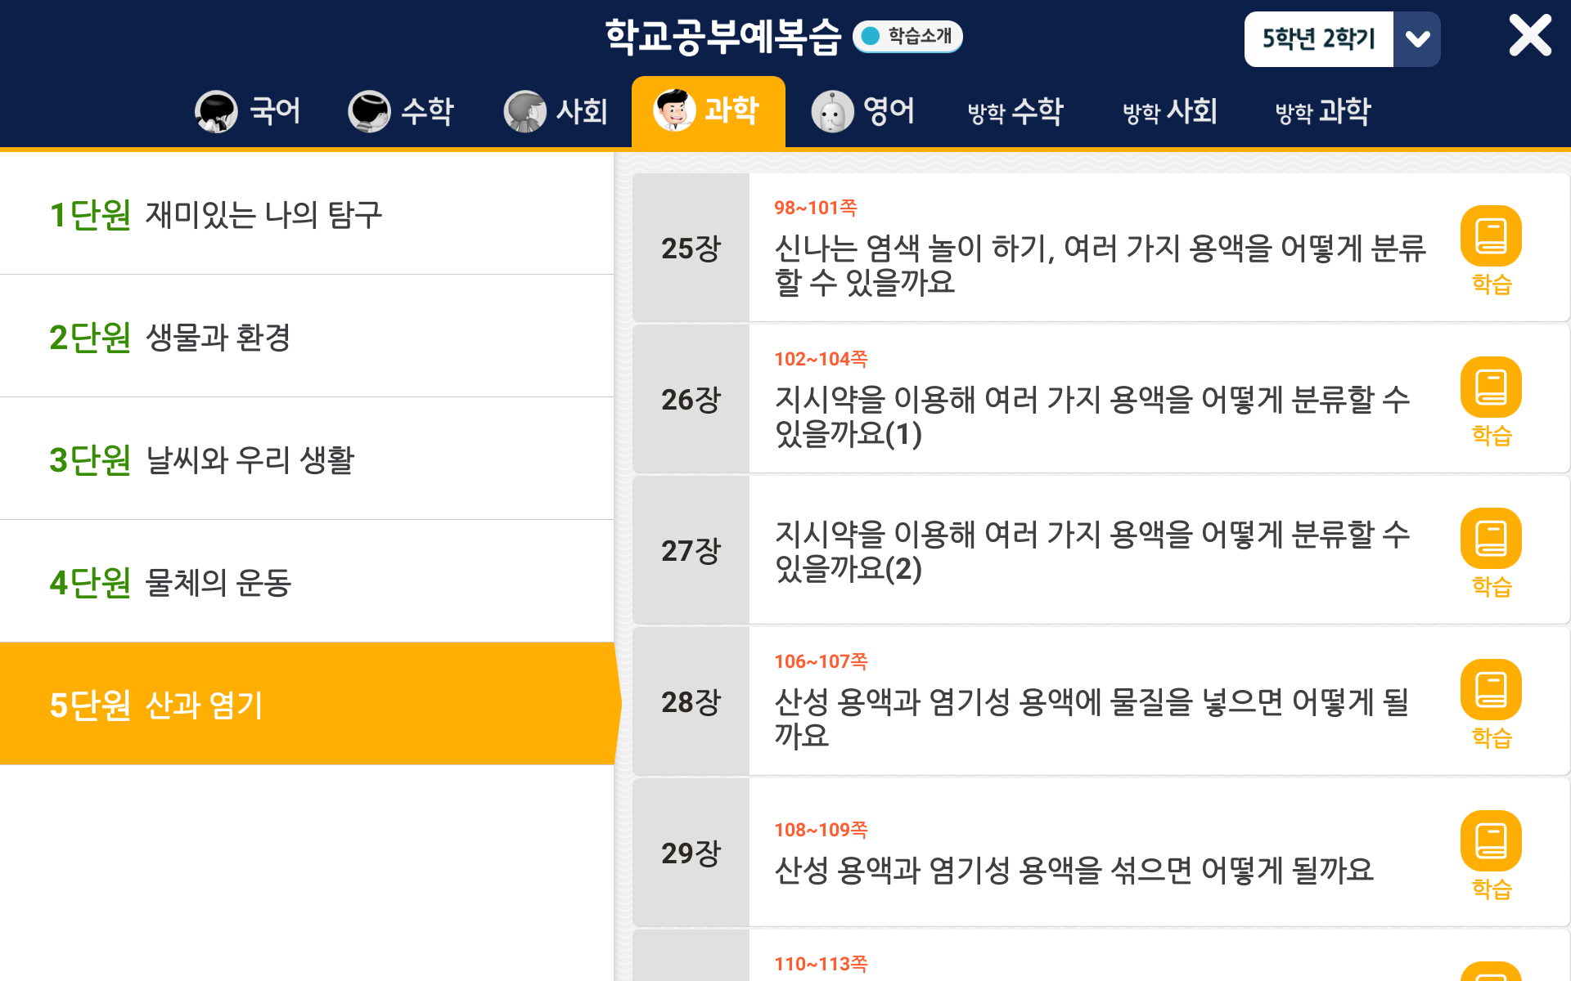Click the 수학 subject character icon
Viewport: 1571px width, 981px height.
[x=369, y=111]
